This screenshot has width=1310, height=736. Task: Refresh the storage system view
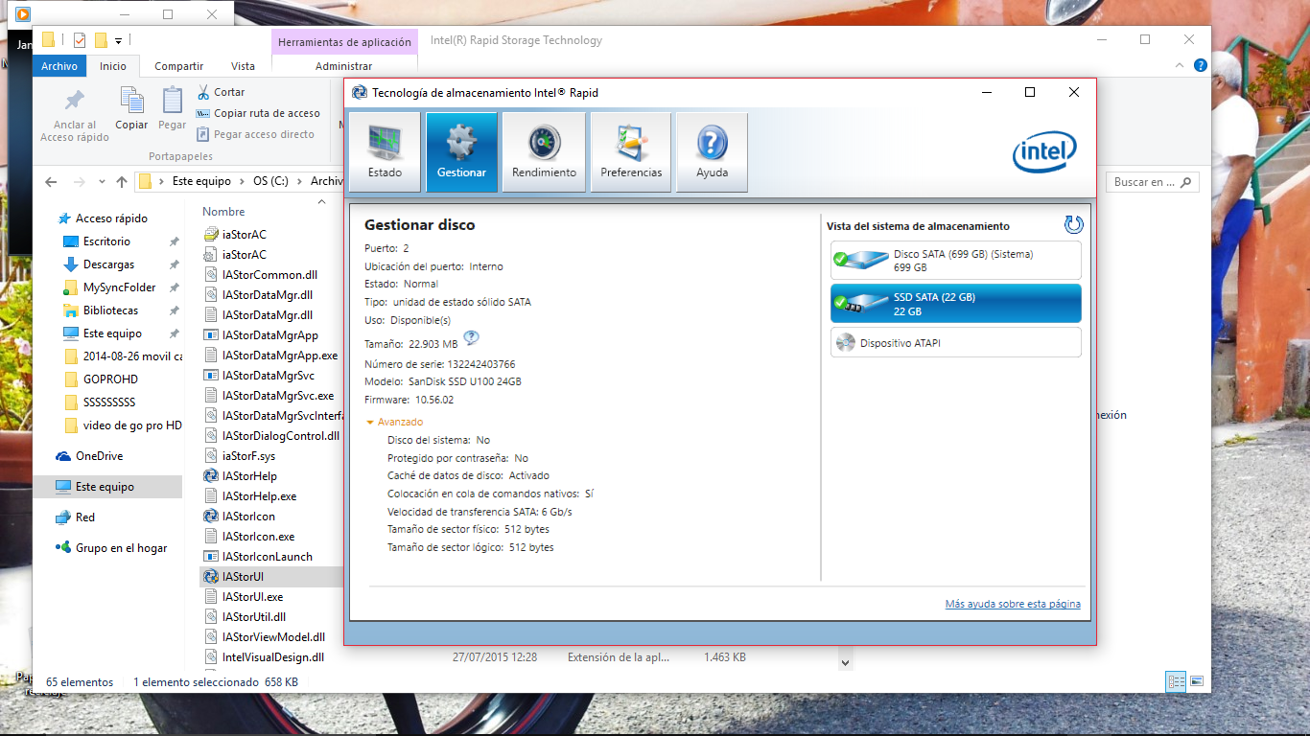1073,224
